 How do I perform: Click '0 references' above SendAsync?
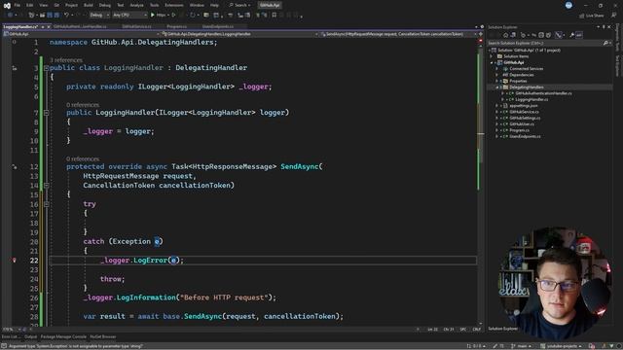tap(83, 158)
